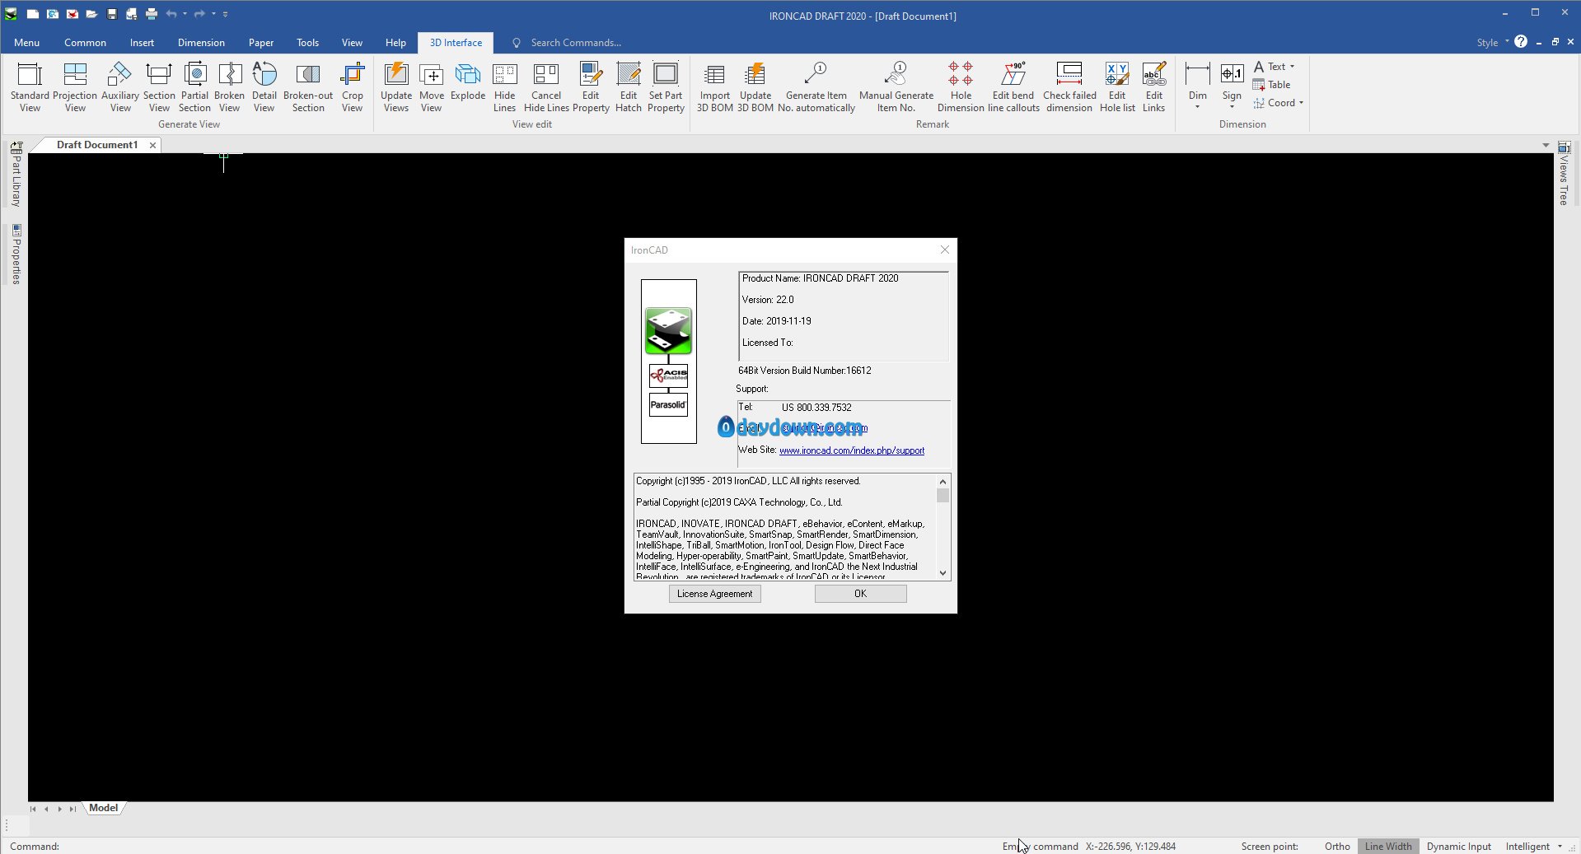This screenshot has width=1581, height=854.
Task: Select the Model sheet tab
Action: click(103, 808)
